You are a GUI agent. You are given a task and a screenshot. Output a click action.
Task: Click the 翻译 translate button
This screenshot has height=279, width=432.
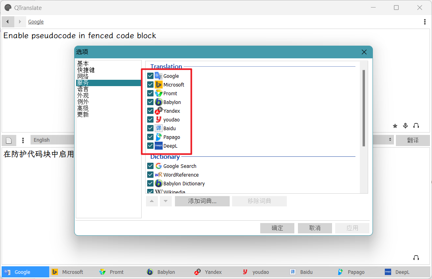click(x=413, y=140)
